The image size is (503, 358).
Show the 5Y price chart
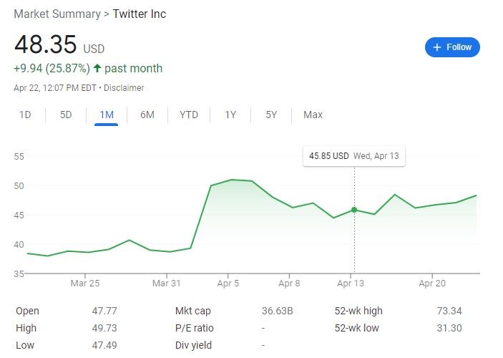271,115
